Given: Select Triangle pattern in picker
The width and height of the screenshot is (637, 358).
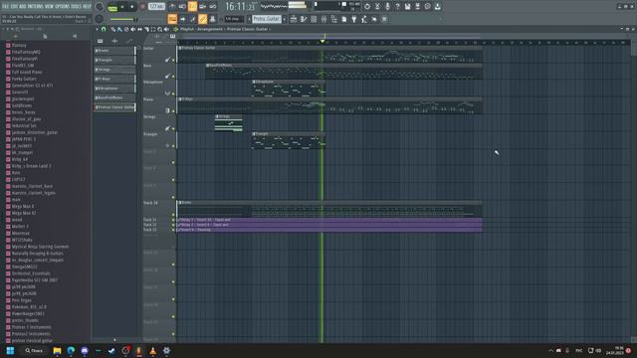Looking at the screenshot, I should point(115,60).
